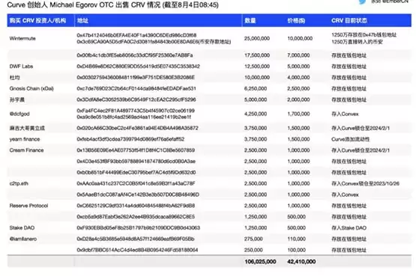Click the '价格($)' column header
Viewport: 416px width, 276px height.
pyautogui.click(x=296, y=21)
